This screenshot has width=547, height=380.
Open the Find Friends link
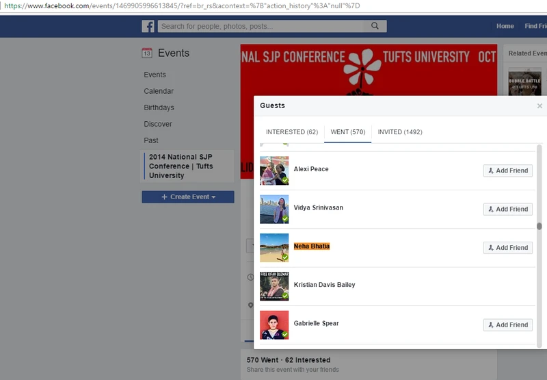[535, 26]
